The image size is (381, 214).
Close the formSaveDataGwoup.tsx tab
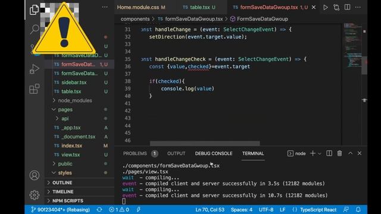[314, 7]
